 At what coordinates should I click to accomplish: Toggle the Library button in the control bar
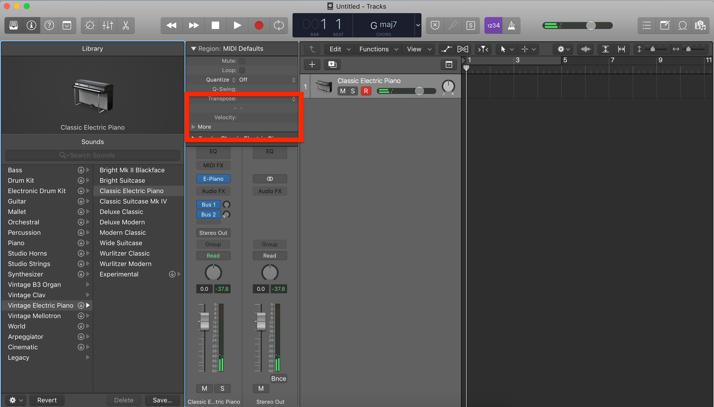point(14,25)
